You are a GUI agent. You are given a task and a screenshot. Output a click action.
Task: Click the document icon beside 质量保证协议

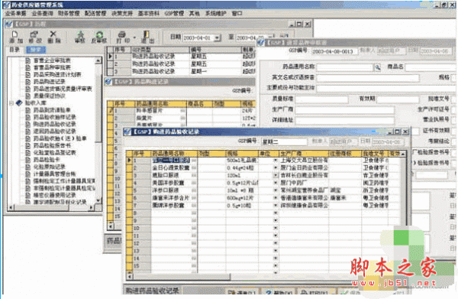pyautogui.click(x=28, y=96)
